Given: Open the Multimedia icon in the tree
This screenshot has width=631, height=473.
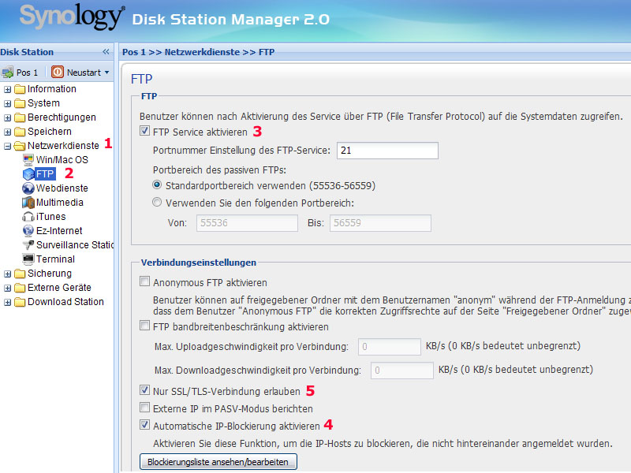Looking at the screenshot, I should [x=28, y=203].
